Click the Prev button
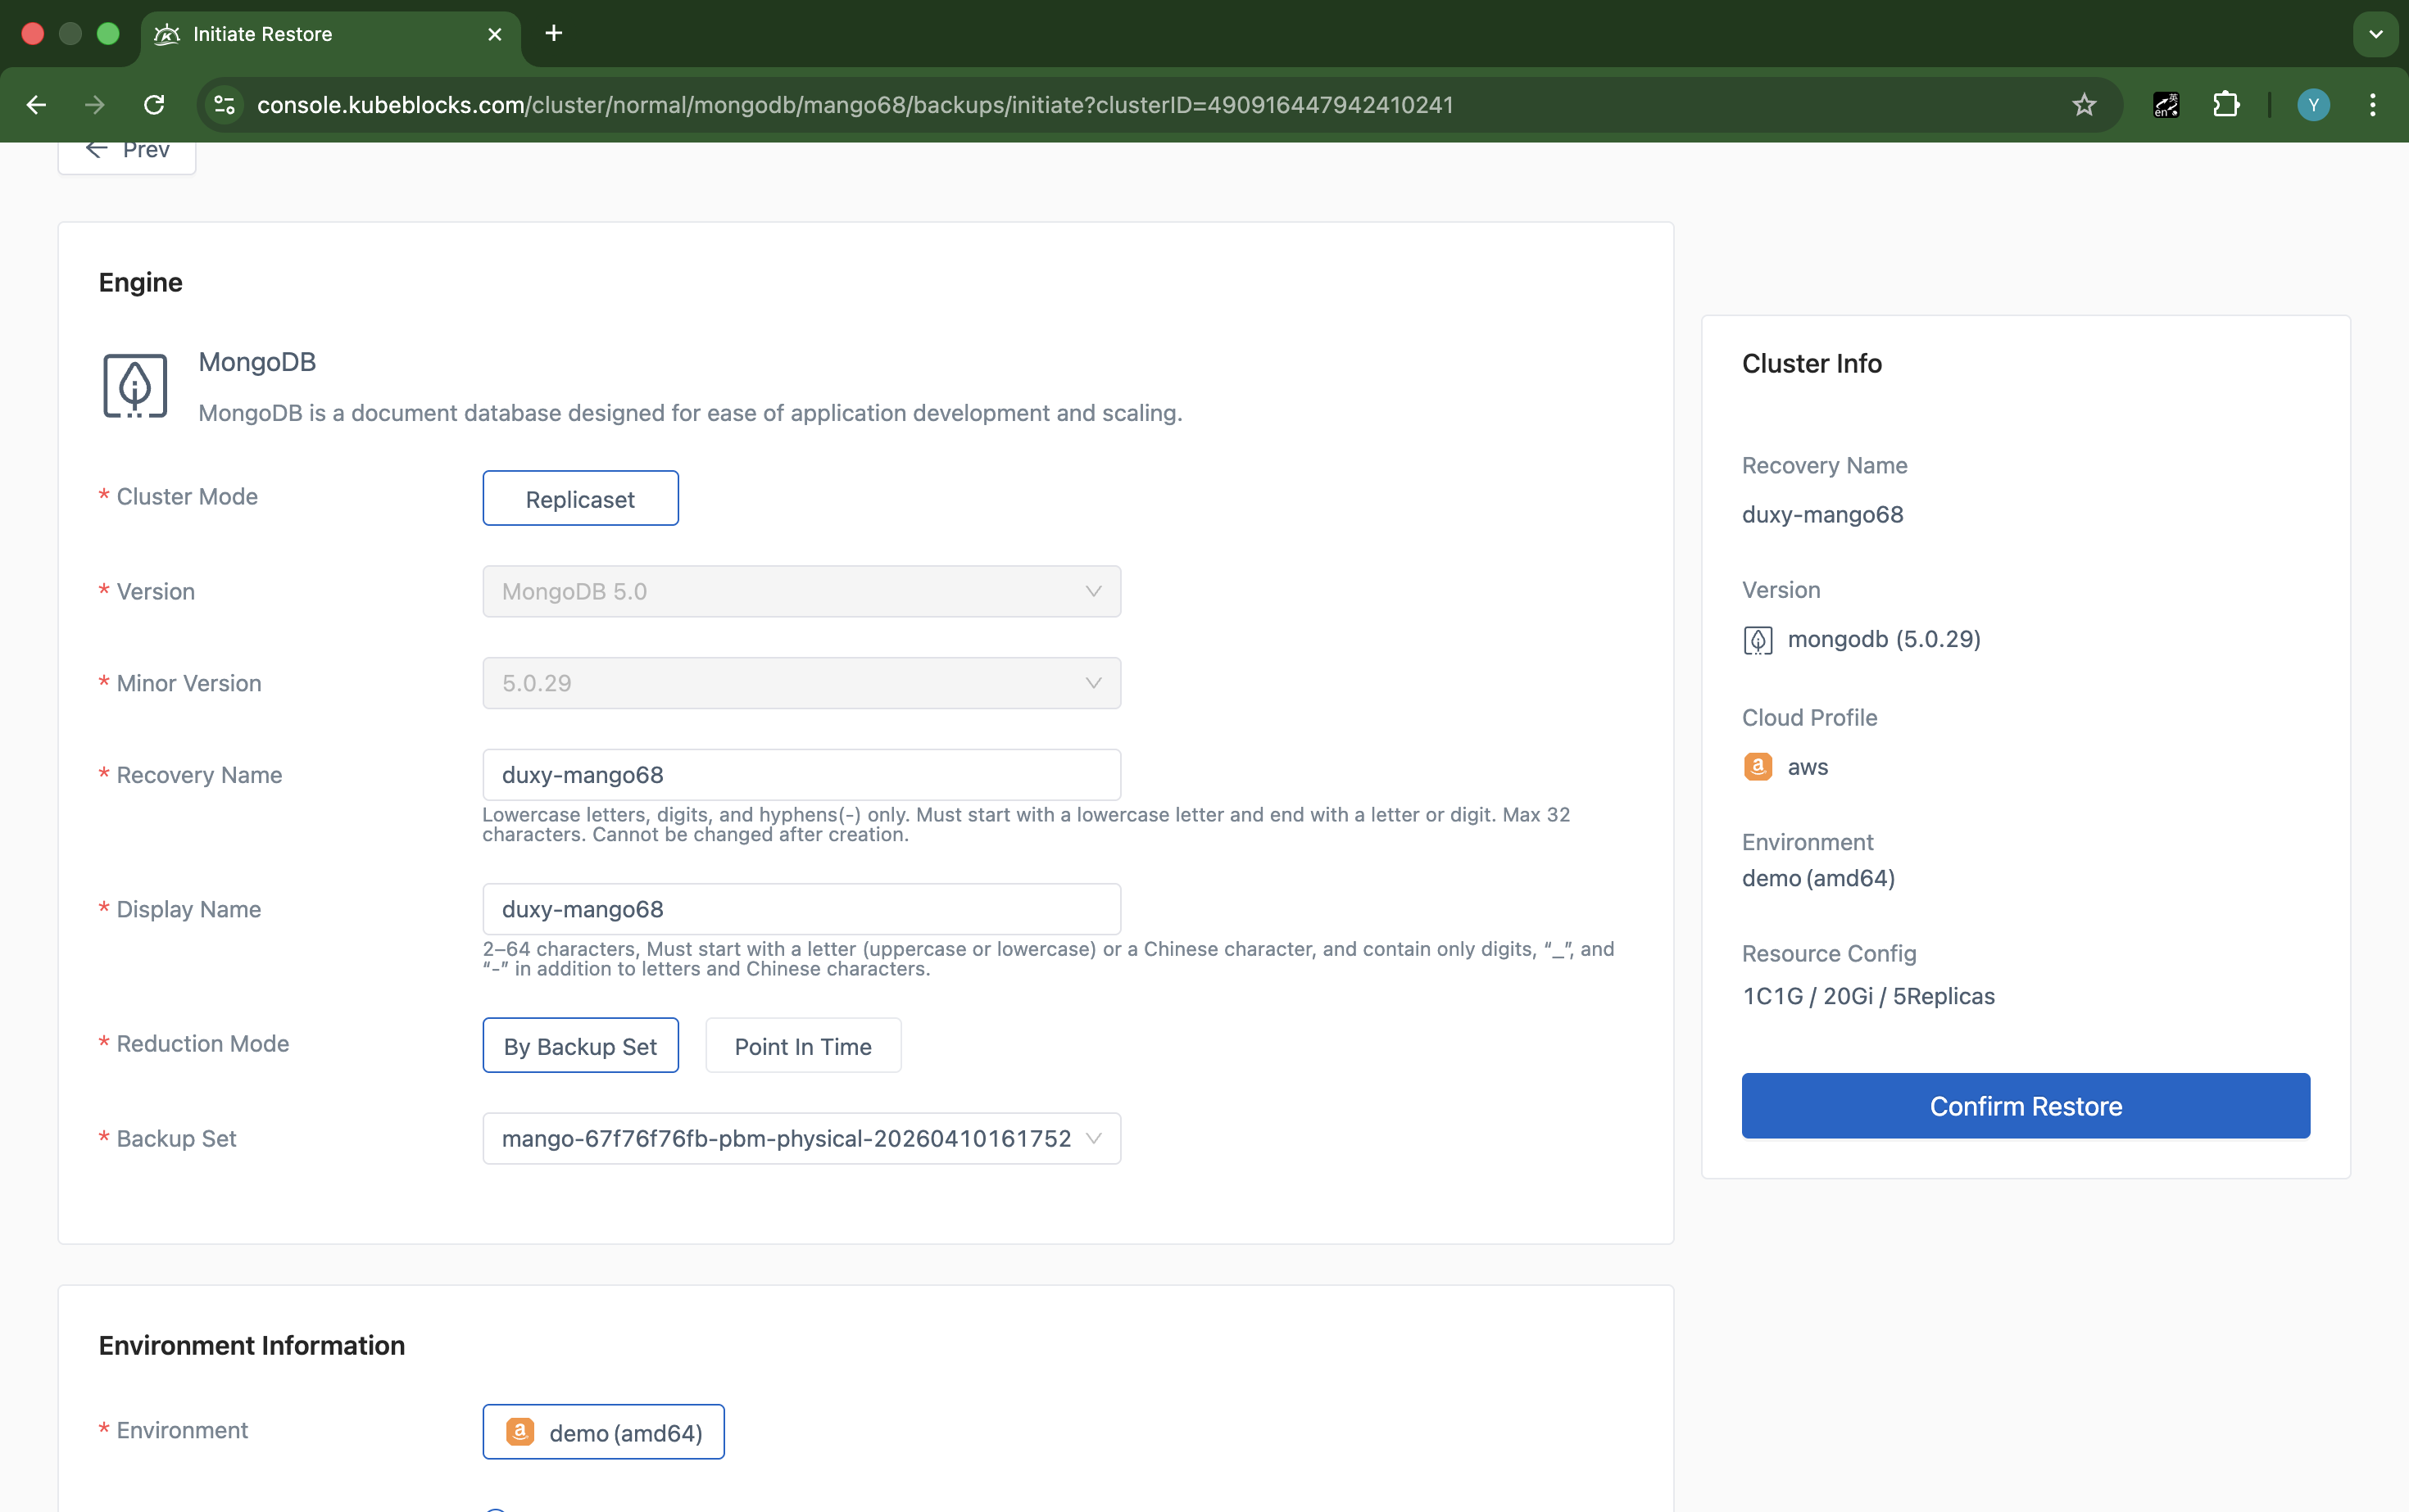The image size is (2409, 1512). (126, 149)
